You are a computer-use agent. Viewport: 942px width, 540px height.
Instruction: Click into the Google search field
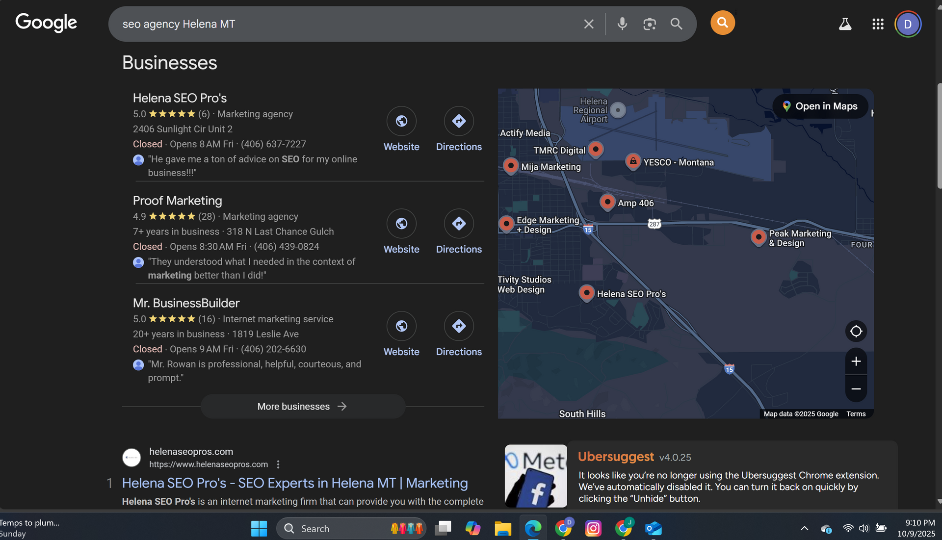click(x=343, y=24)
